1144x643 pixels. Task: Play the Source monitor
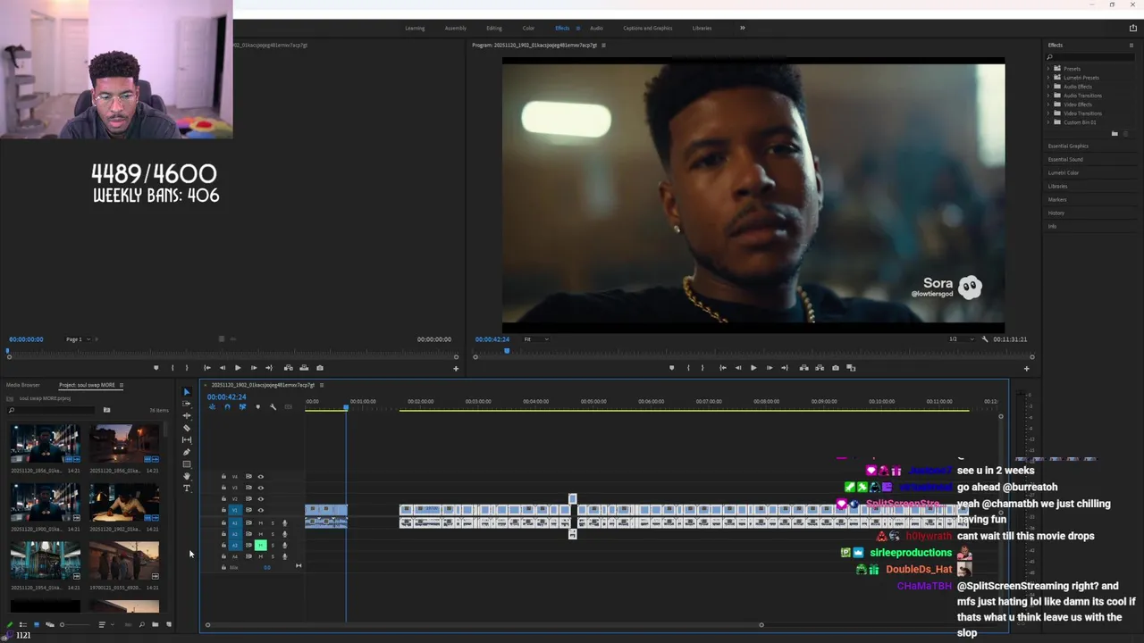click(x=238, y=368)
